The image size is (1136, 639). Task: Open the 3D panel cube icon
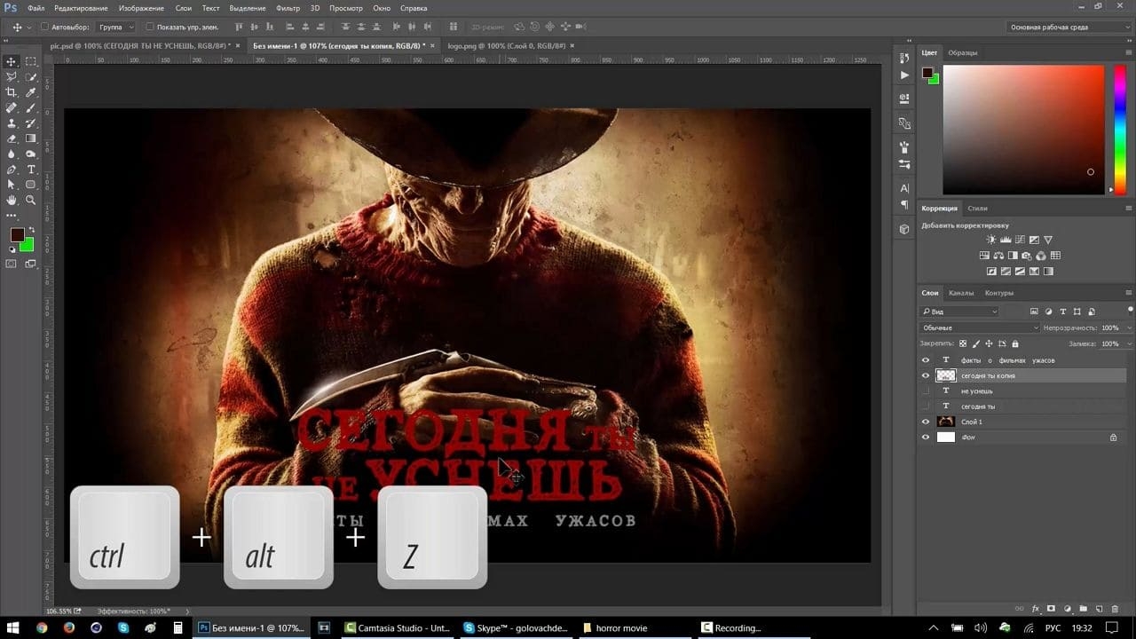coord(904,229)
